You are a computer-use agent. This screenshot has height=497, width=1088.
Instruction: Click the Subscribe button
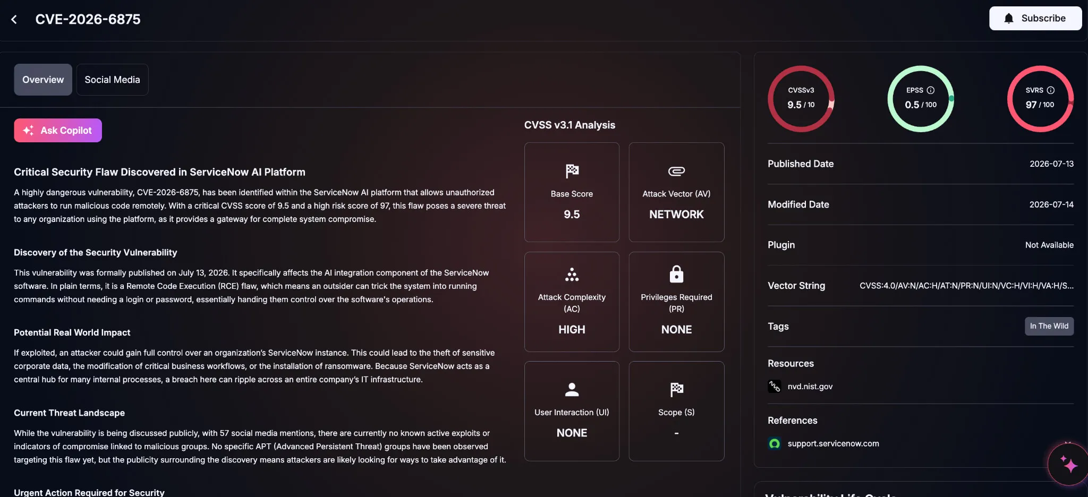[1035, 19]
